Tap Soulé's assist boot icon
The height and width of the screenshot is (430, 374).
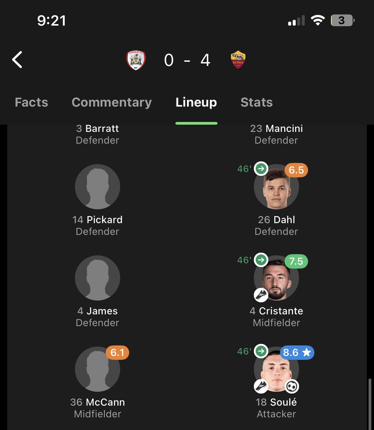click(x=261, y=386)
